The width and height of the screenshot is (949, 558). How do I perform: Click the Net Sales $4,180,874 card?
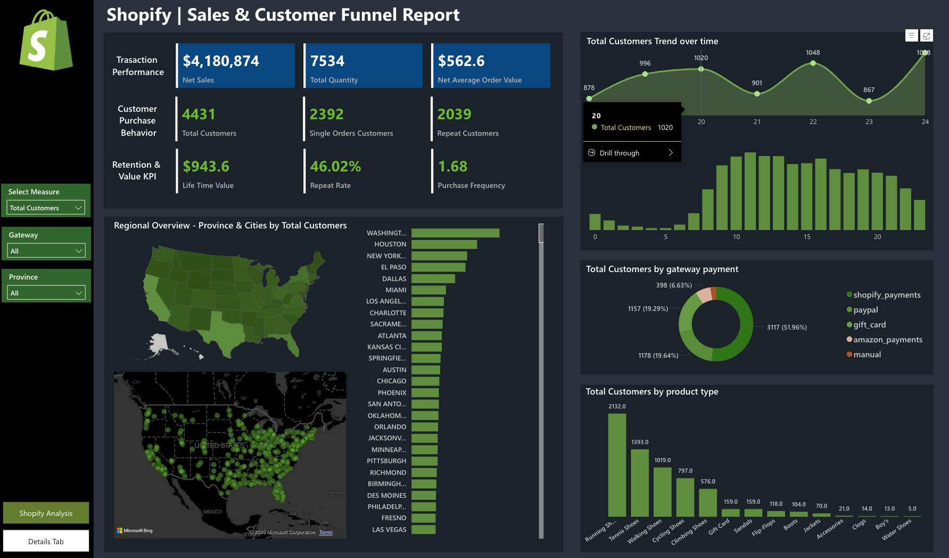pos(236,65)
